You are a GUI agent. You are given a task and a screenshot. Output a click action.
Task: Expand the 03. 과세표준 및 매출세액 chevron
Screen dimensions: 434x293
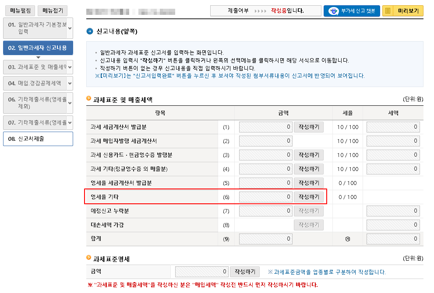[x=70, y=67]
